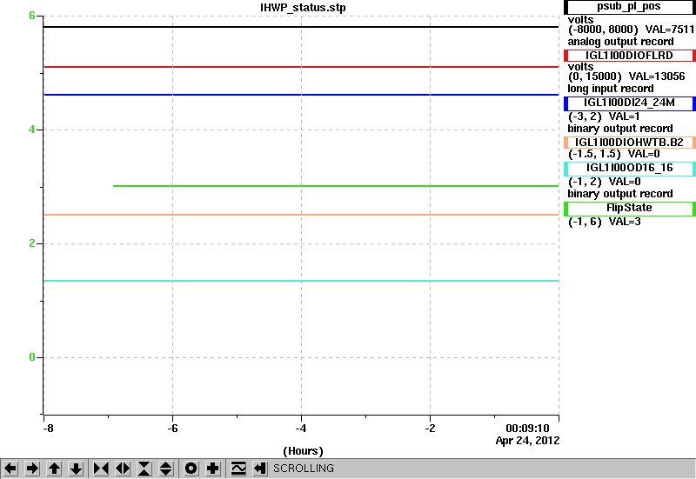Pan the plot up with the up arrow
The width and height of the screenshot is (696, 479).
tap(54, 469)
